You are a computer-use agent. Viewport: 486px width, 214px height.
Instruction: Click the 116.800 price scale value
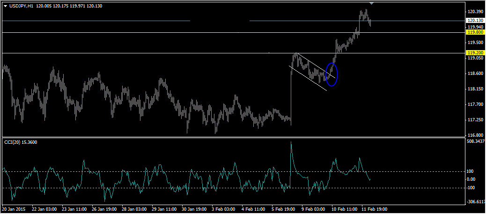click(475, 135)
